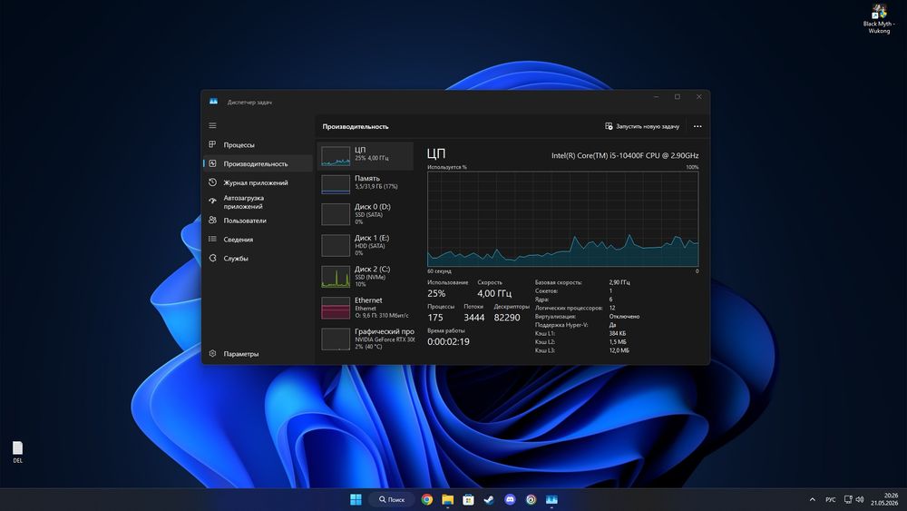Click the Поддержка Hyper-V value Да
The image size is (907, 511).
tap(612, 325)
